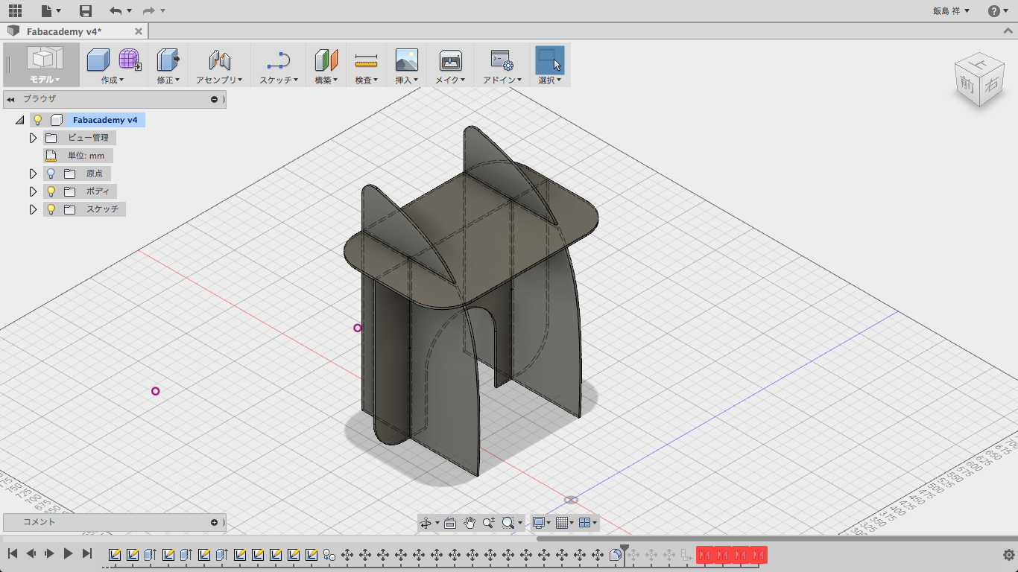Screen dimensions: 1018x572
Task: Click the timeline horizontal scrollbar
Action: [x=776, y=538]
